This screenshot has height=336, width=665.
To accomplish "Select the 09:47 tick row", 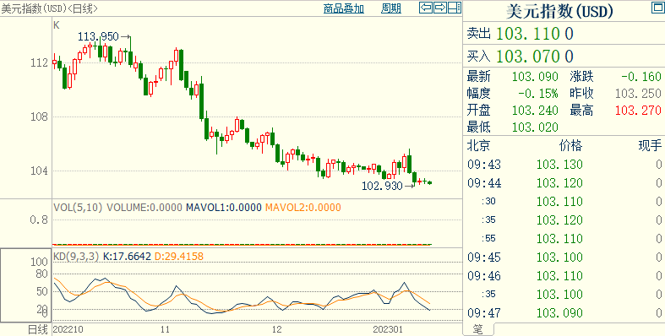I will pos(564,313).
